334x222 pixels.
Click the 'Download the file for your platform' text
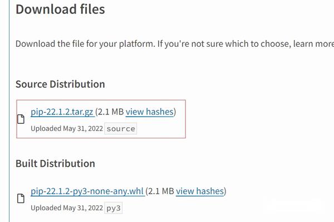click(x=85, y=44)
